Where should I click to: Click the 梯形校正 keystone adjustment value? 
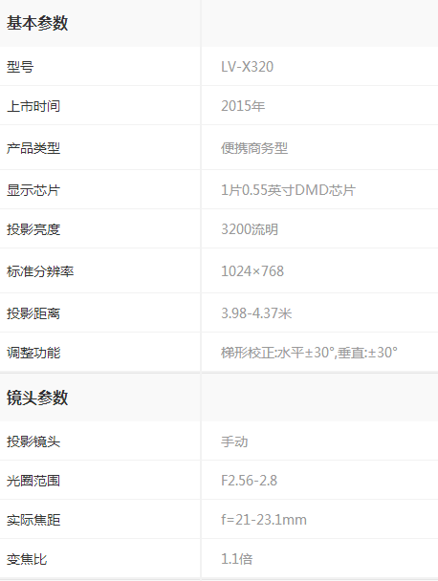click(x=309, y=353)
